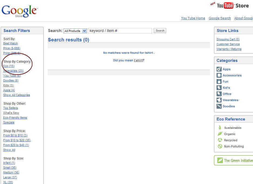
Task: Click the Doodles category icon
Action: pyautogui.click(x=219, y=106)
